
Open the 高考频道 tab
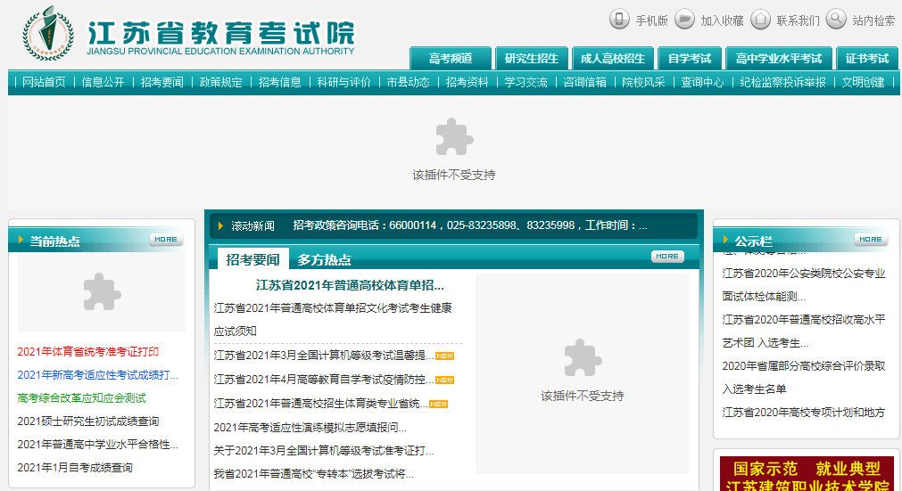click(451, 59)
